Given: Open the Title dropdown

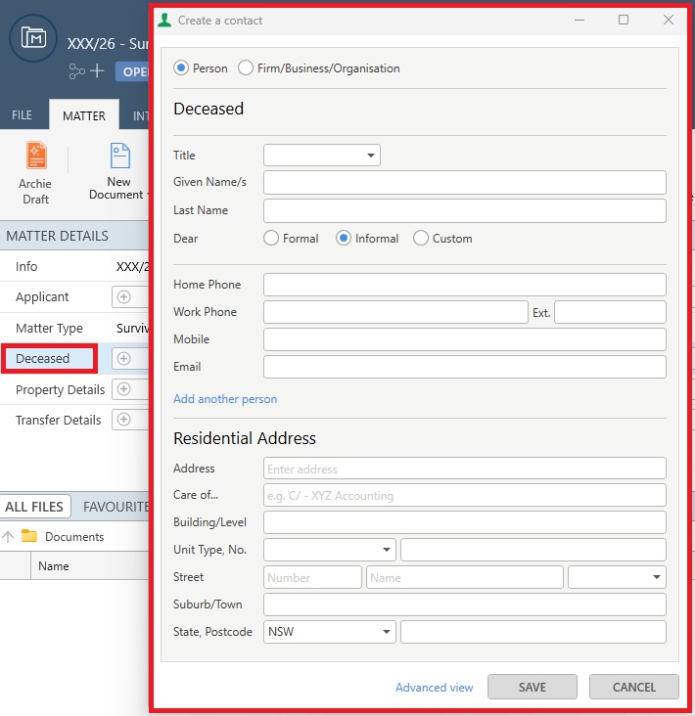Looking at the screenshot, I should [322, 156].
